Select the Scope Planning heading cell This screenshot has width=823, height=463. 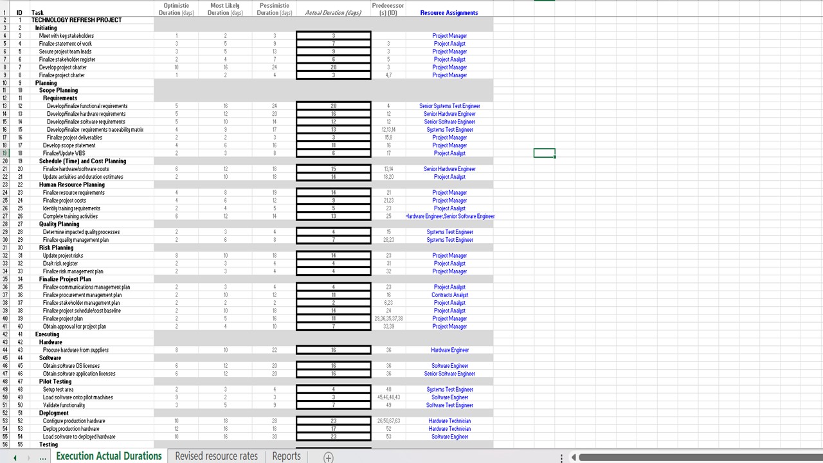(x=59, y=91)
